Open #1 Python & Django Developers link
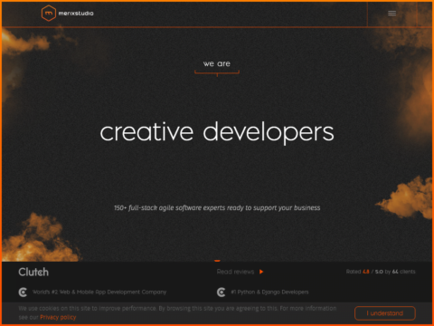 pyautogui.click(x=269, y=292)
